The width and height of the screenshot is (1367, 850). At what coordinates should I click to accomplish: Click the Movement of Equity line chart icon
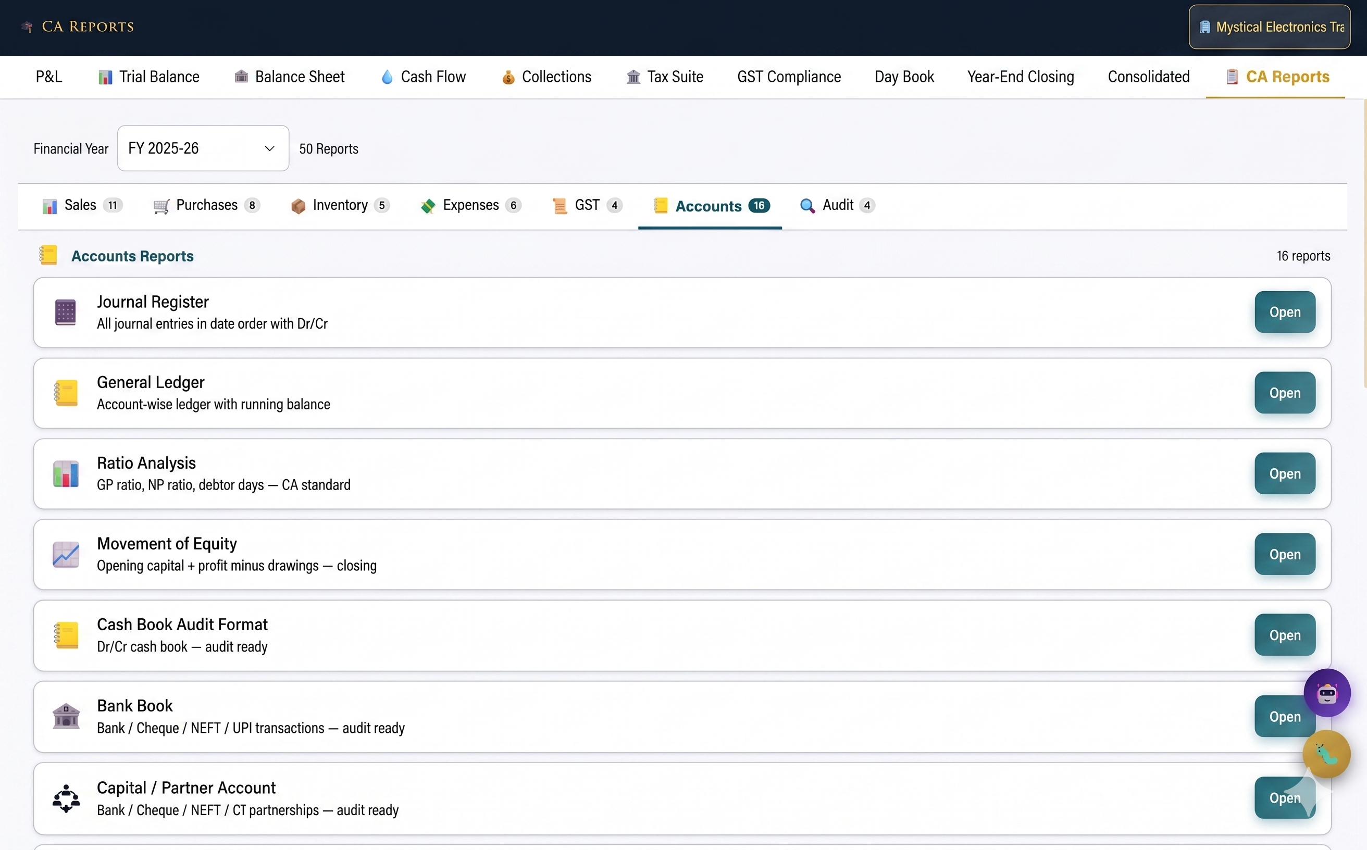(x=66, y=554)
